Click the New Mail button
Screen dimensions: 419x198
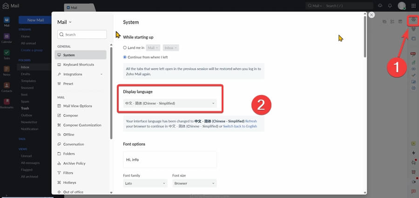tap(35, 20)
